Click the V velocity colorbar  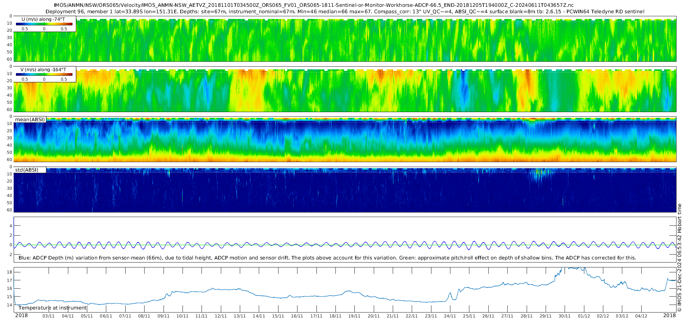44,74
